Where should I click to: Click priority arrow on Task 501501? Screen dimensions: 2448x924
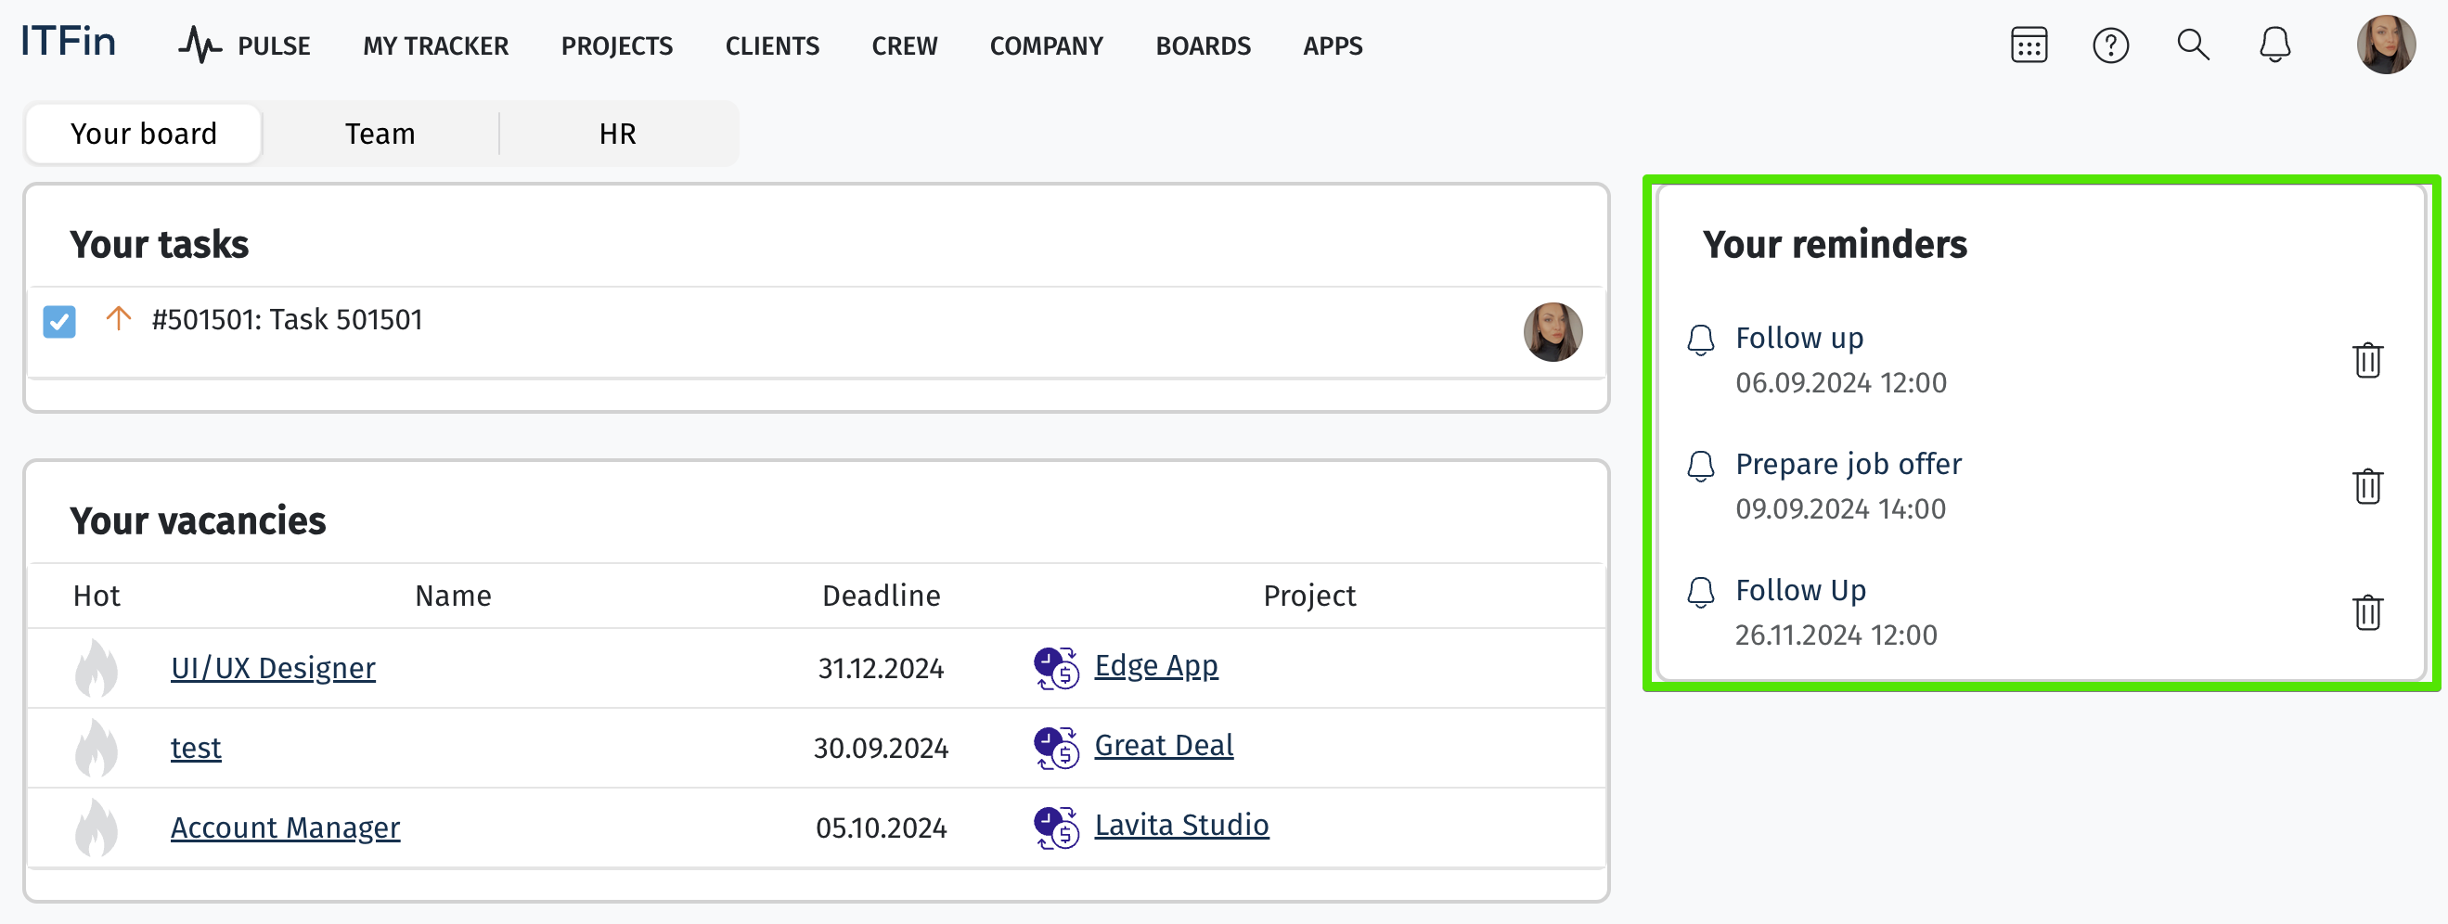click(x=118, y=319)
